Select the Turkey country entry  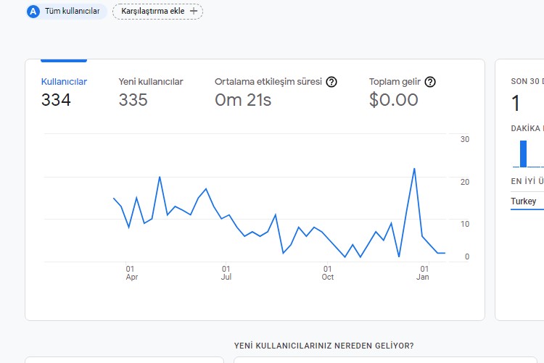click(523, 201)
